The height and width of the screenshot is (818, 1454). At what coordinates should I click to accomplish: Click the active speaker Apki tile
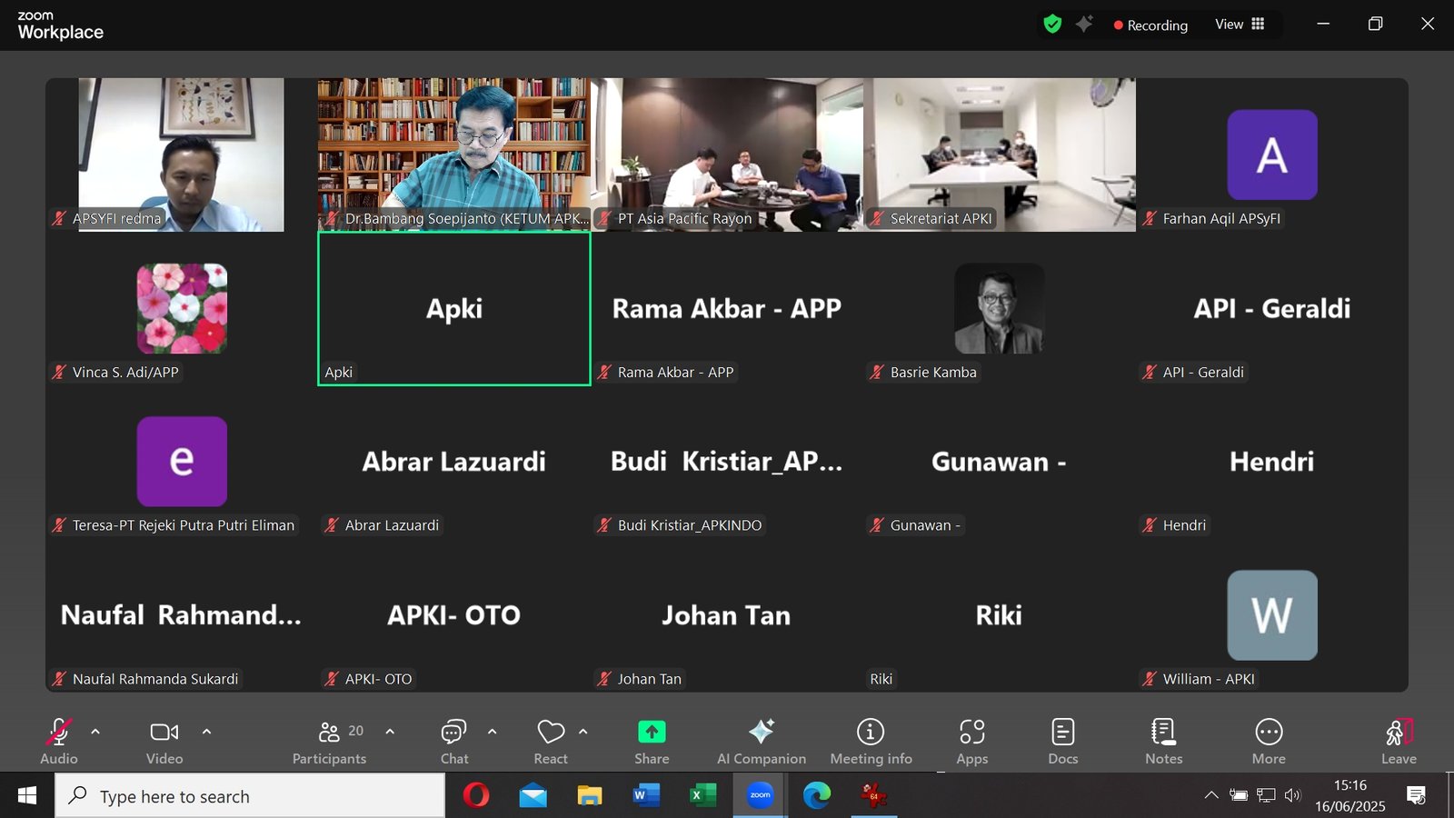(454, 308)
